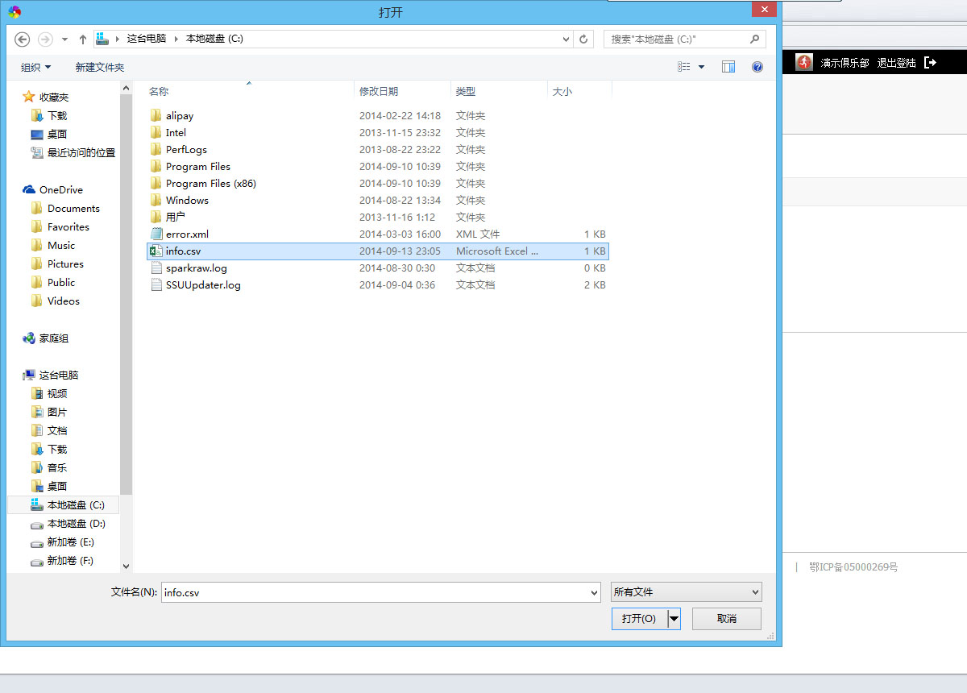
Task: Click the Back navigation arrow
Action: [x=23, y=39]
